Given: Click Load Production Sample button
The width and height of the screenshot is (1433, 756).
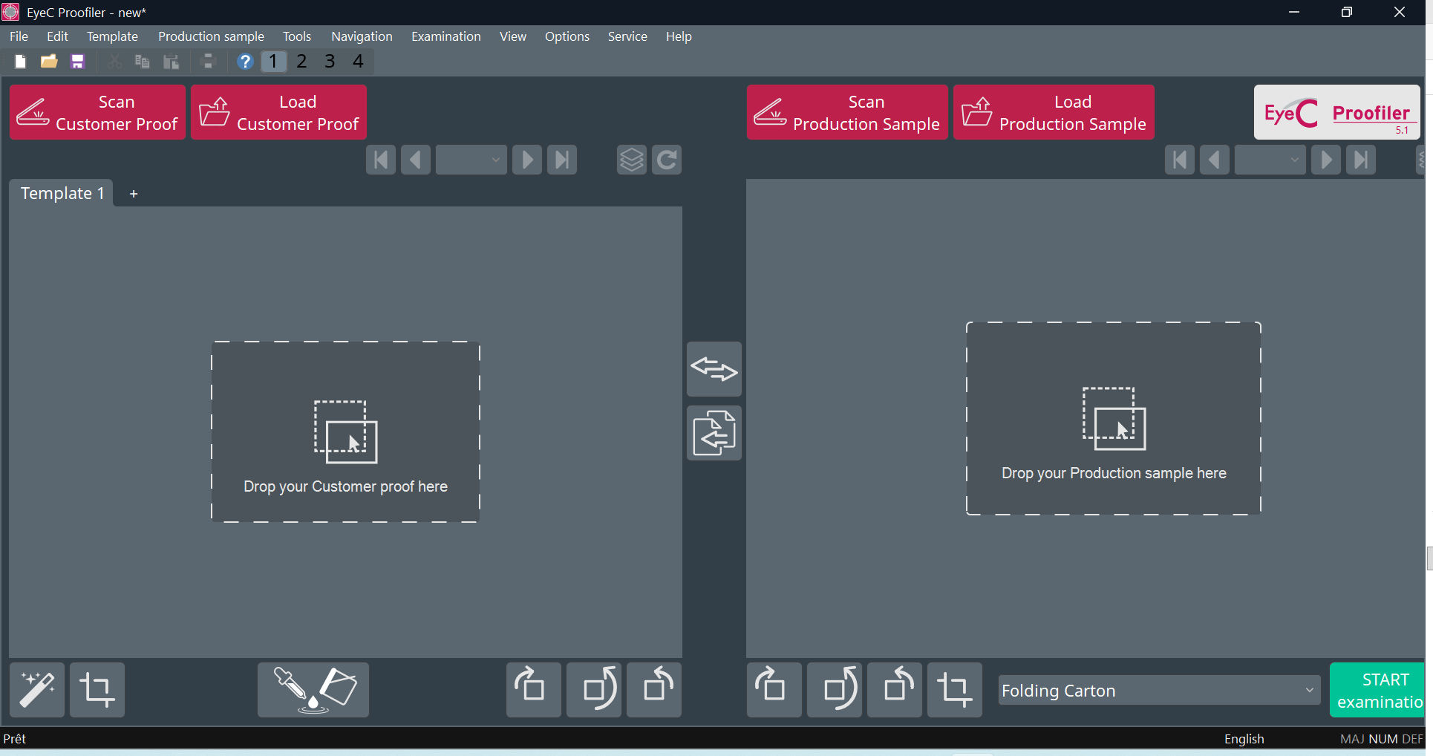Looking at the screenshot, I should 1054,112.
